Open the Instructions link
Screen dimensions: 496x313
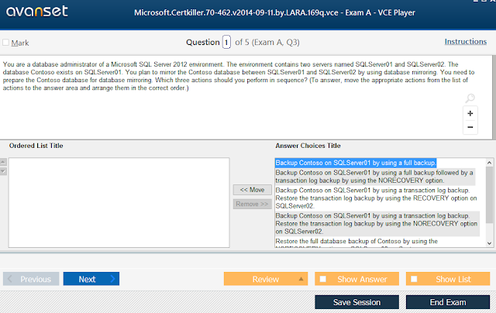coord(465,41)
